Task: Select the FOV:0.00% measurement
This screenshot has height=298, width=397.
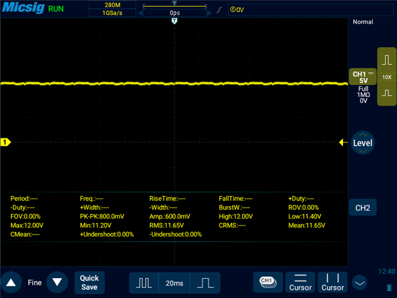Action: pos(25,217)
